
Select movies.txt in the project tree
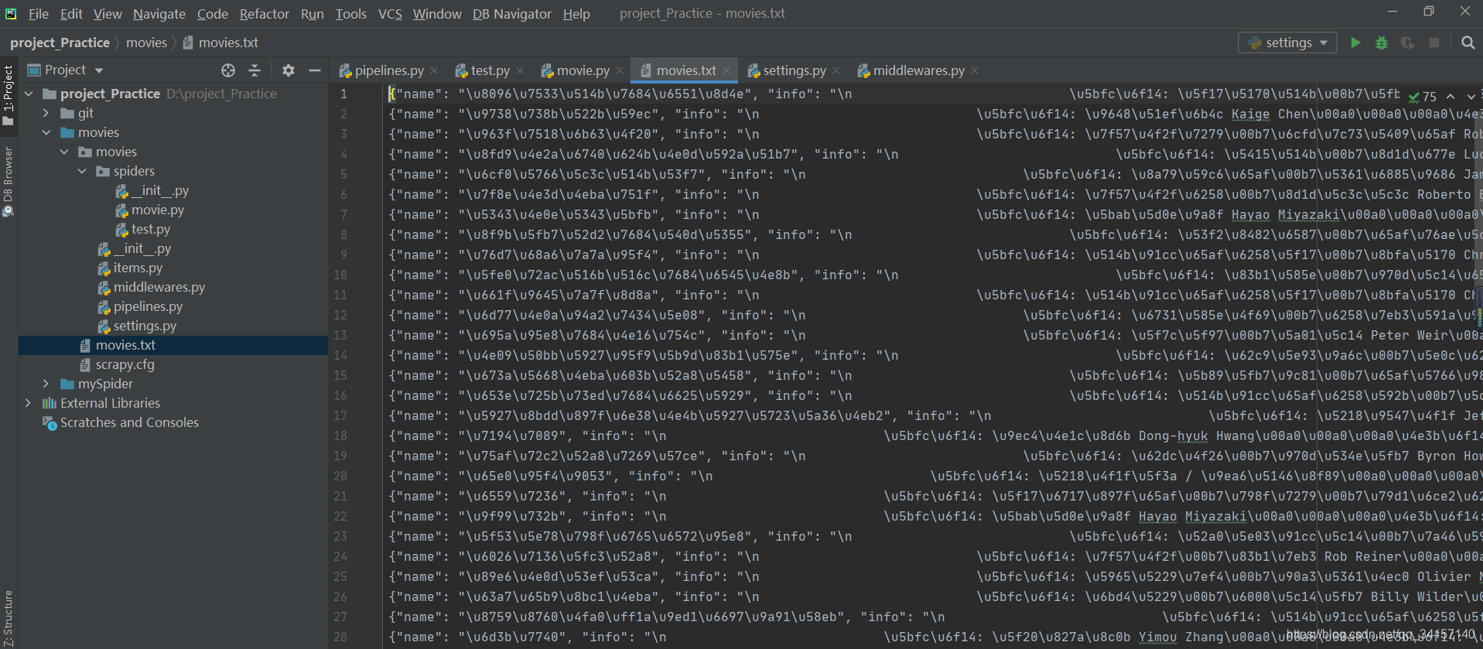point(125,345)
